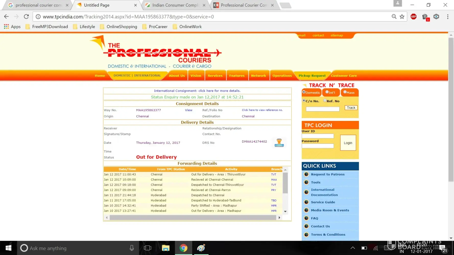Open the sitemap link at top
Image resolution: width=454 pixels, height=255 pixels.
(337, 35)
